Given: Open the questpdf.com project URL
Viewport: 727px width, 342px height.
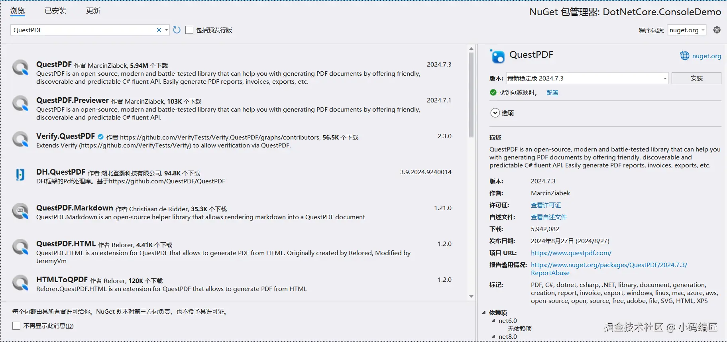Looking at the screenshot, I should [571, 253].
